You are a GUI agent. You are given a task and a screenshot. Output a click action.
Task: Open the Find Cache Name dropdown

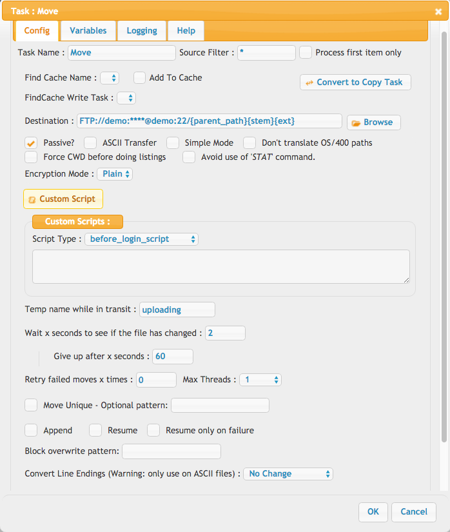point(110,78)
